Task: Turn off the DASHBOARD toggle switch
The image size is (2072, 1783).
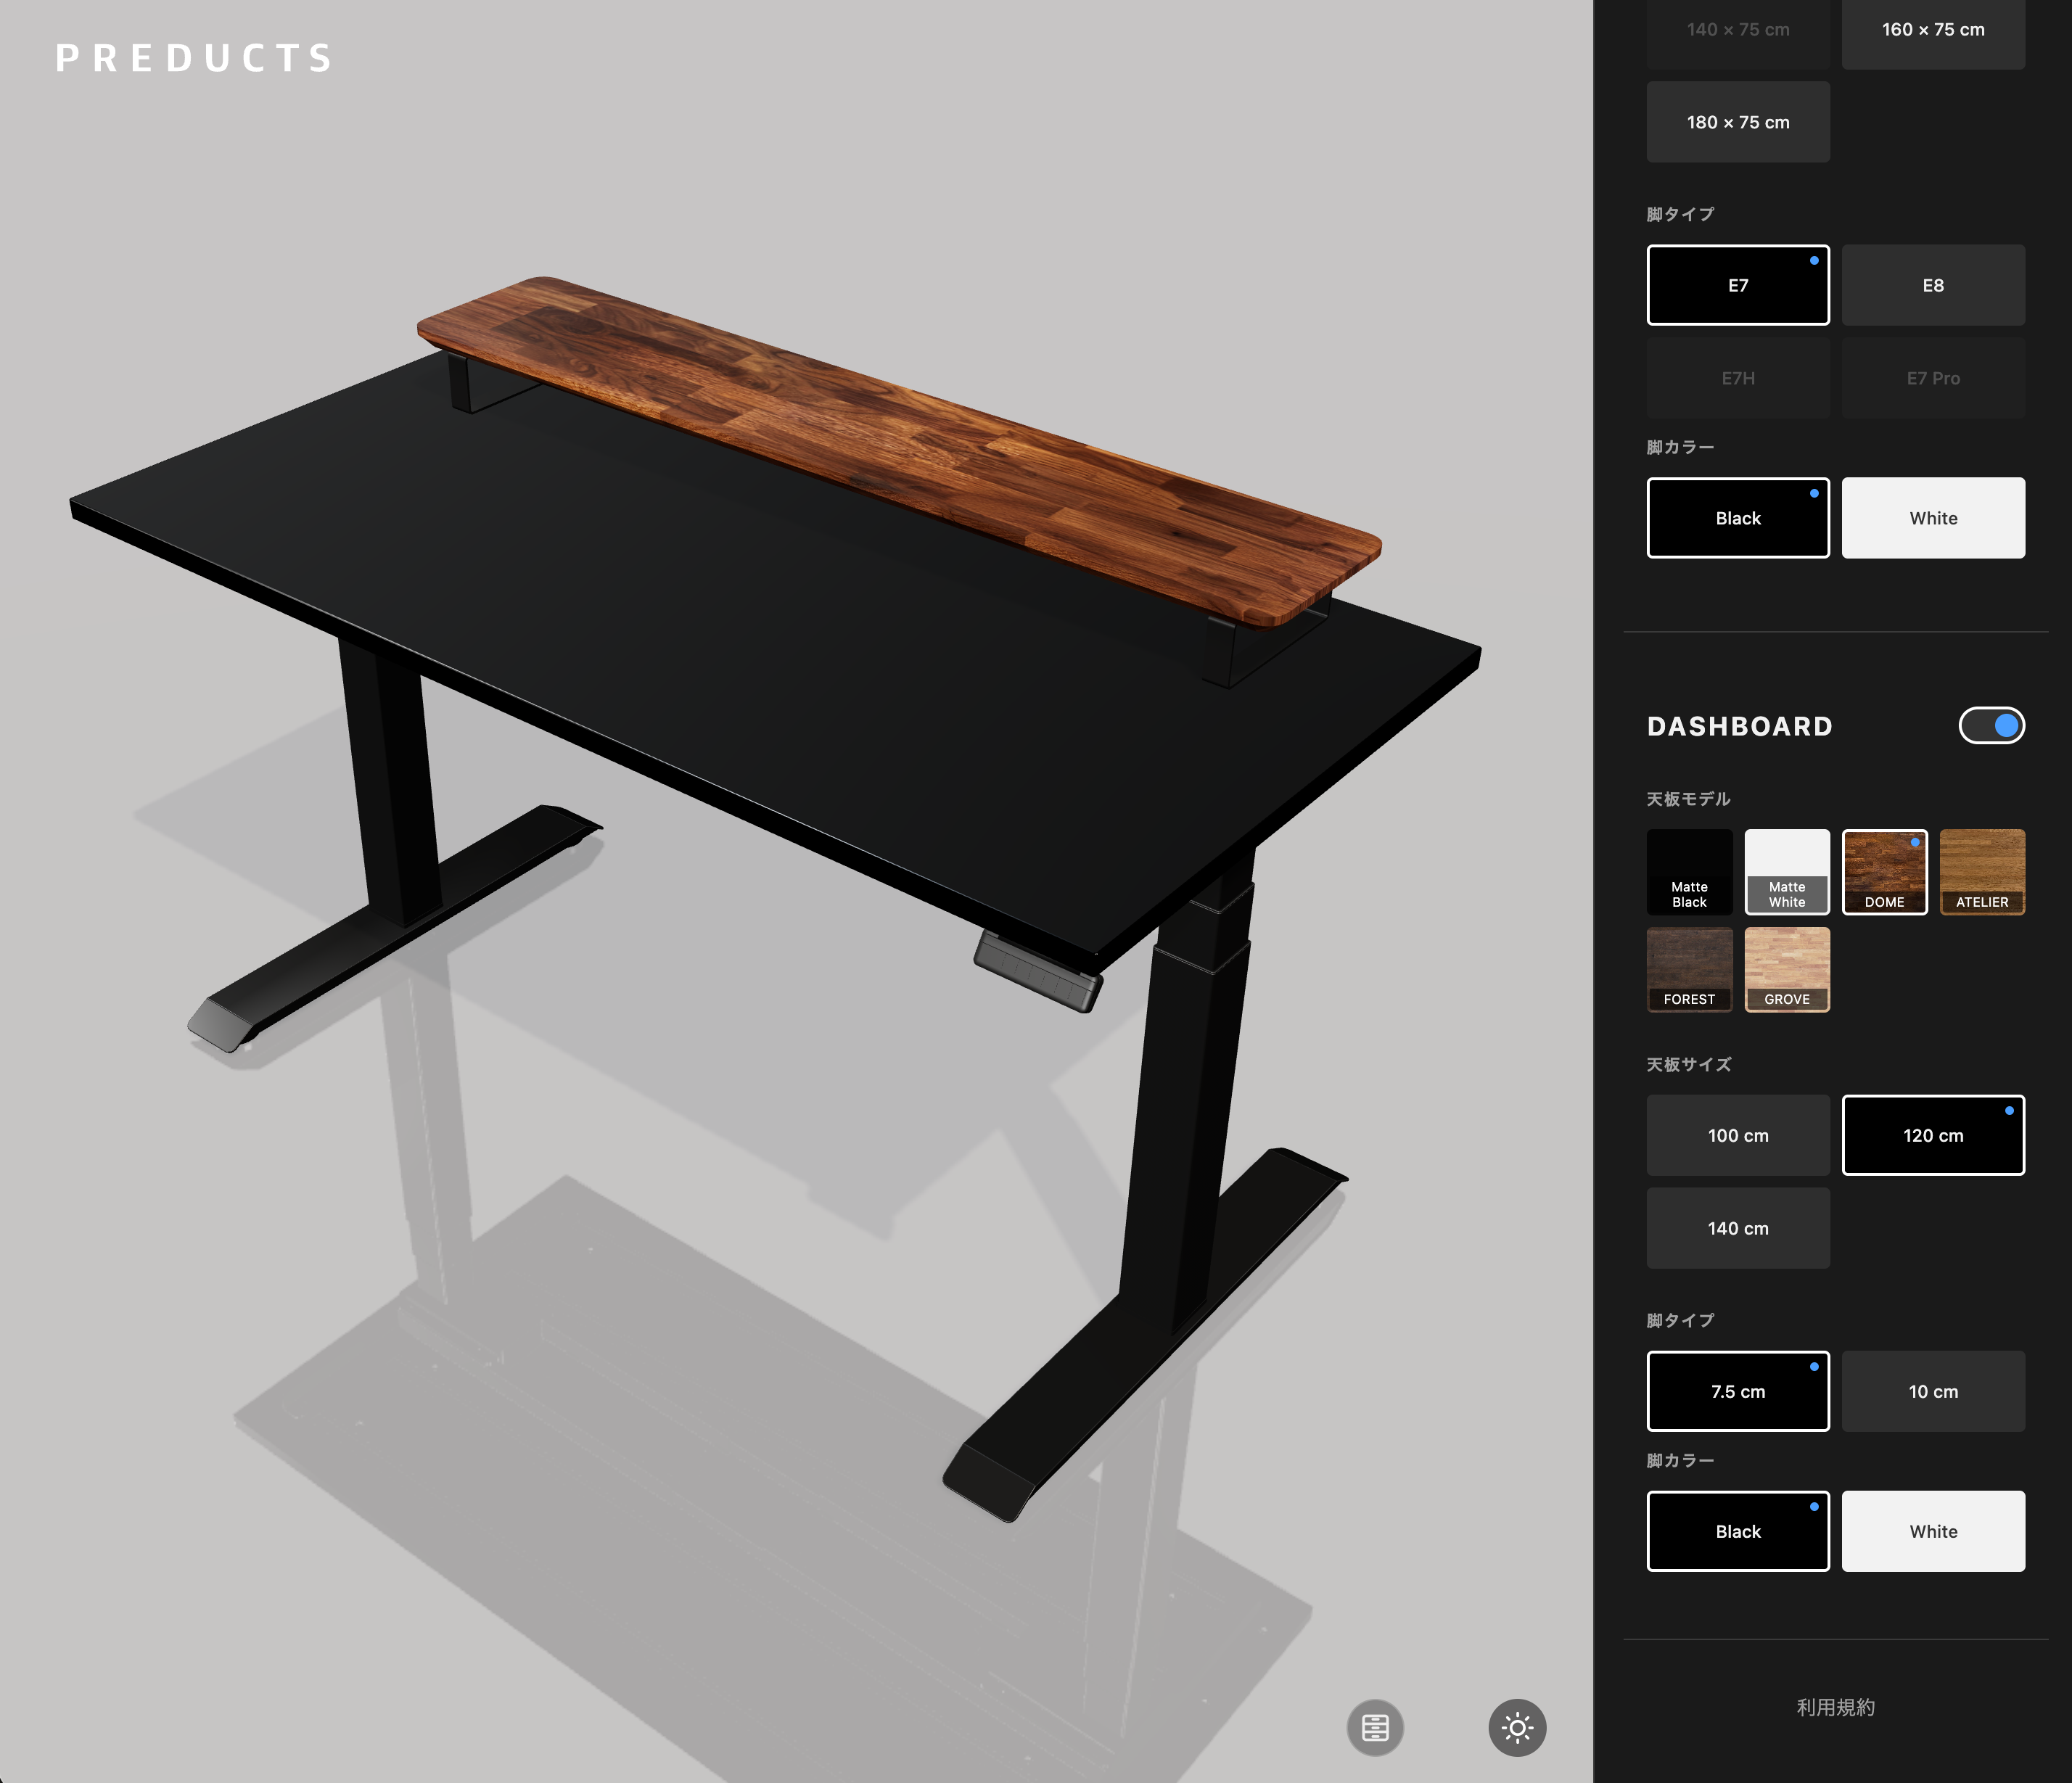Action: (1991, 725)
